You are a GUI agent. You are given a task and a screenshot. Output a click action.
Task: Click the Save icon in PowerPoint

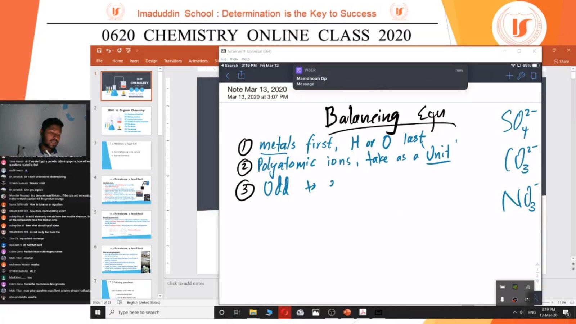[x=99, y=50]
